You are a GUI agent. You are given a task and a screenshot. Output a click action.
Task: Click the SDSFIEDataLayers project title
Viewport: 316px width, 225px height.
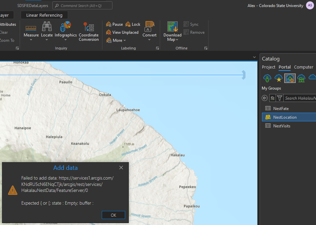(33, 6)
